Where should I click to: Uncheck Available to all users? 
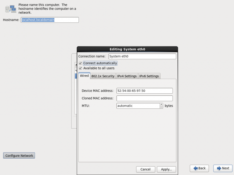(x=80, y=68)
